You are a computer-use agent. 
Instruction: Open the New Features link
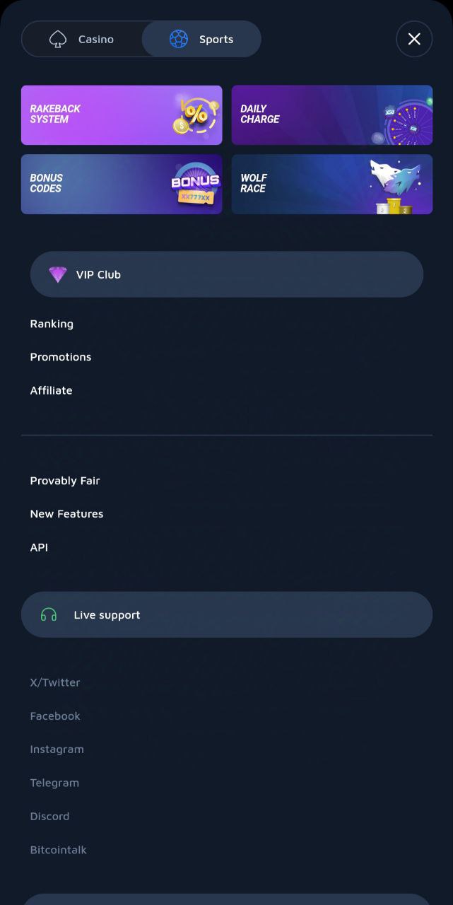(66, 514)
